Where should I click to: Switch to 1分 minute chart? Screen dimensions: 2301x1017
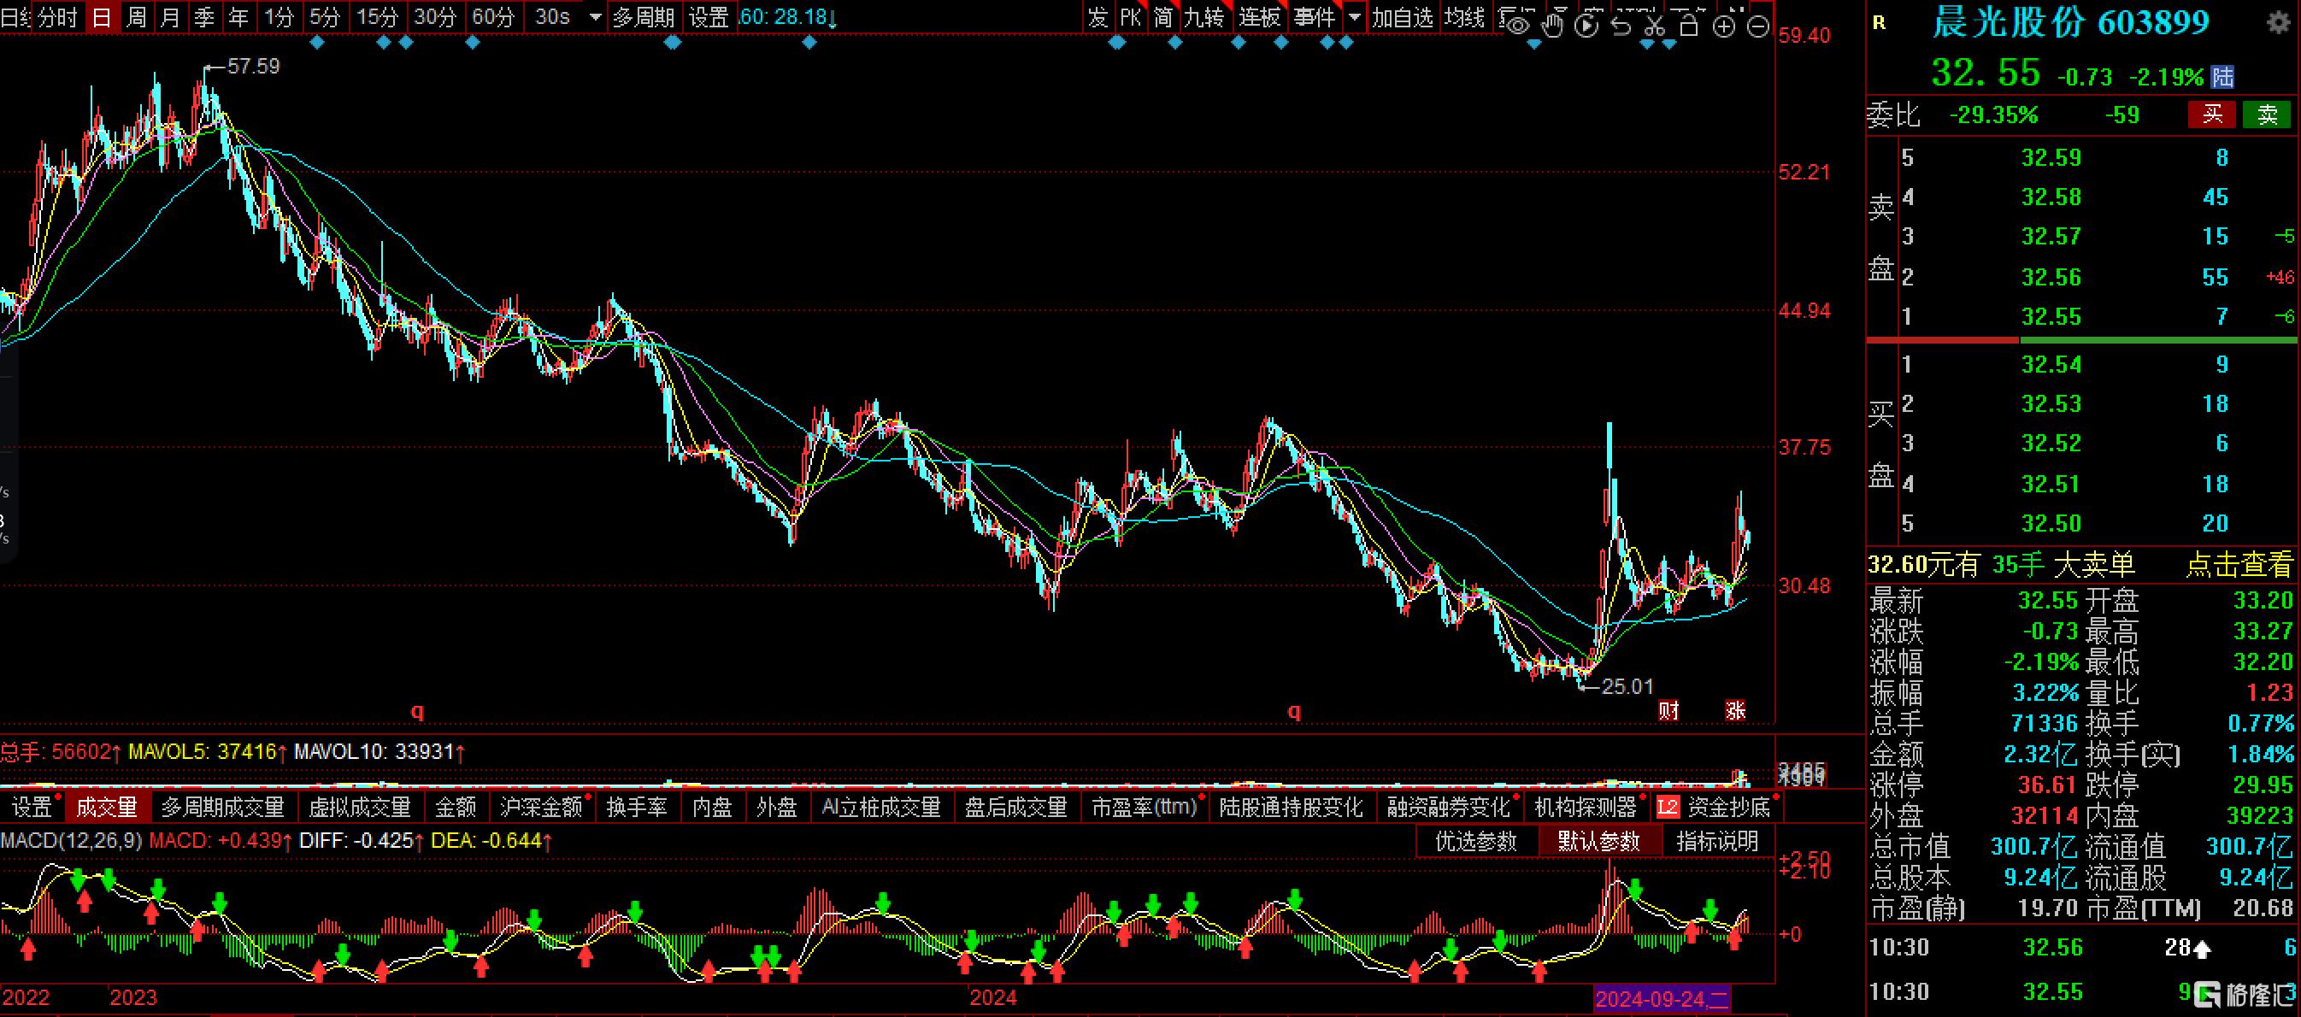pos(279,17)
